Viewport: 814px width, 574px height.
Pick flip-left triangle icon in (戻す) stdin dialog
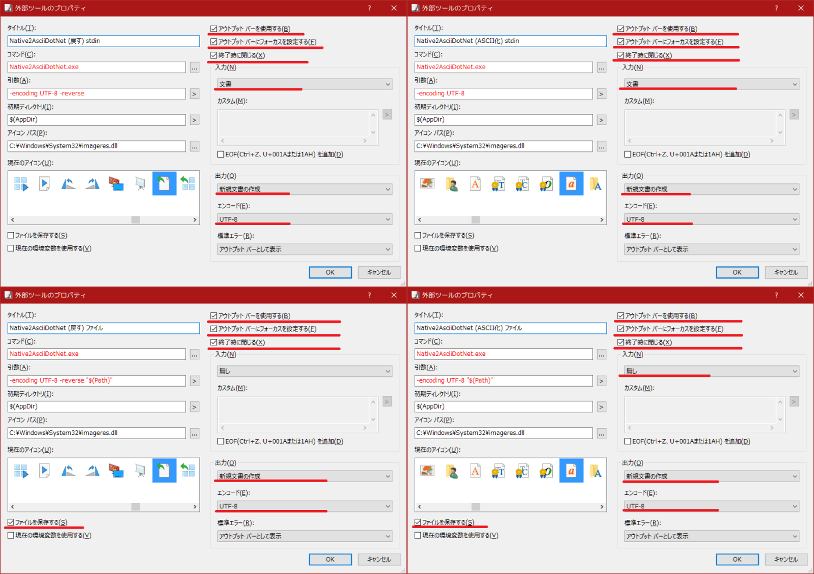(68, 184)
